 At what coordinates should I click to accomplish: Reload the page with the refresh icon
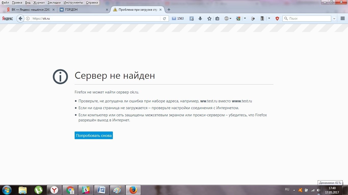165,19
